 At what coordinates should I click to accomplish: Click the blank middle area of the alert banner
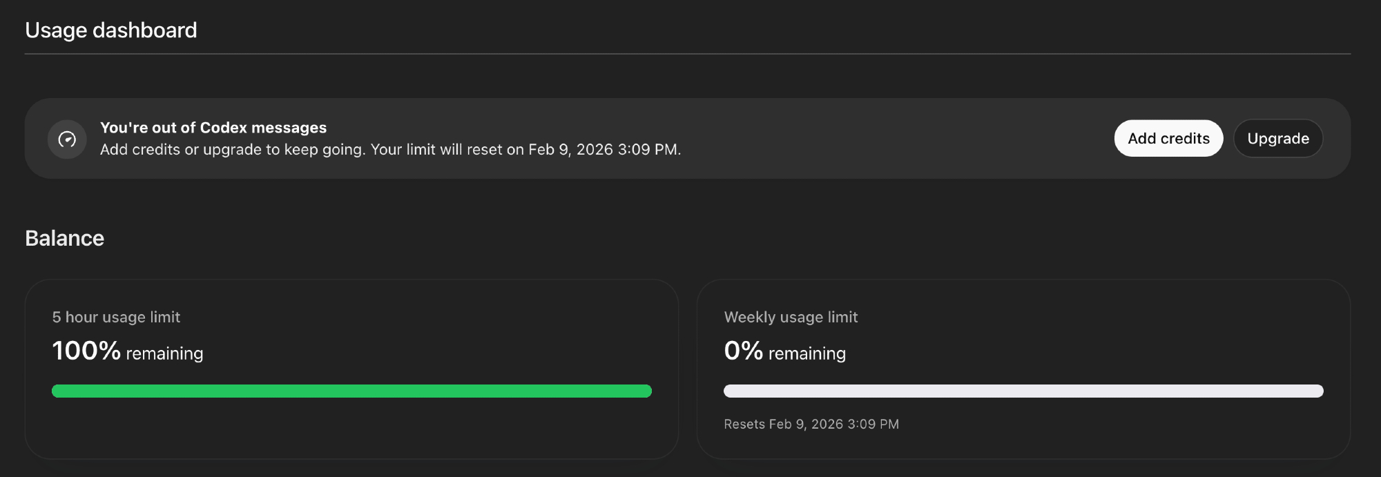coord(898,139)
